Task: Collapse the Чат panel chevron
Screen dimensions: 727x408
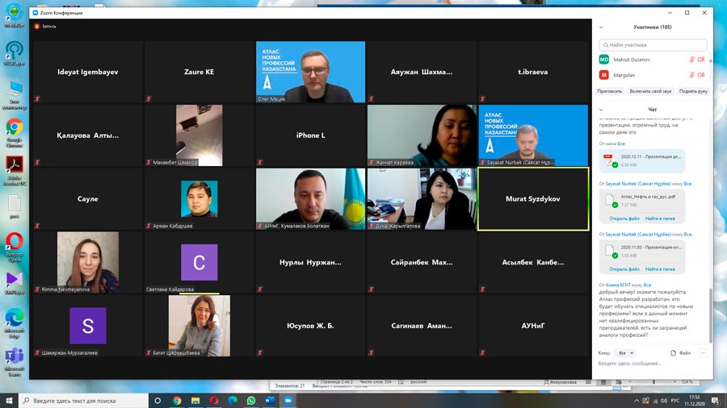Action: [x=601, y=110]
